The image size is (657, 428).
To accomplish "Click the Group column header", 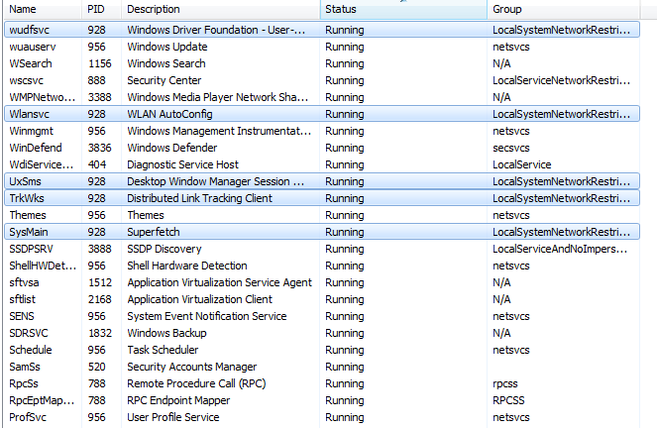I will click(x=563, y=9).
